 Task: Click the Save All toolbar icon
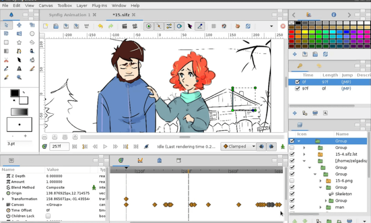87,26
